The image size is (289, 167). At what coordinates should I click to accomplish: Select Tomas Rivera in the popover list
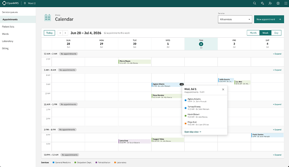(x=204, y=108)
